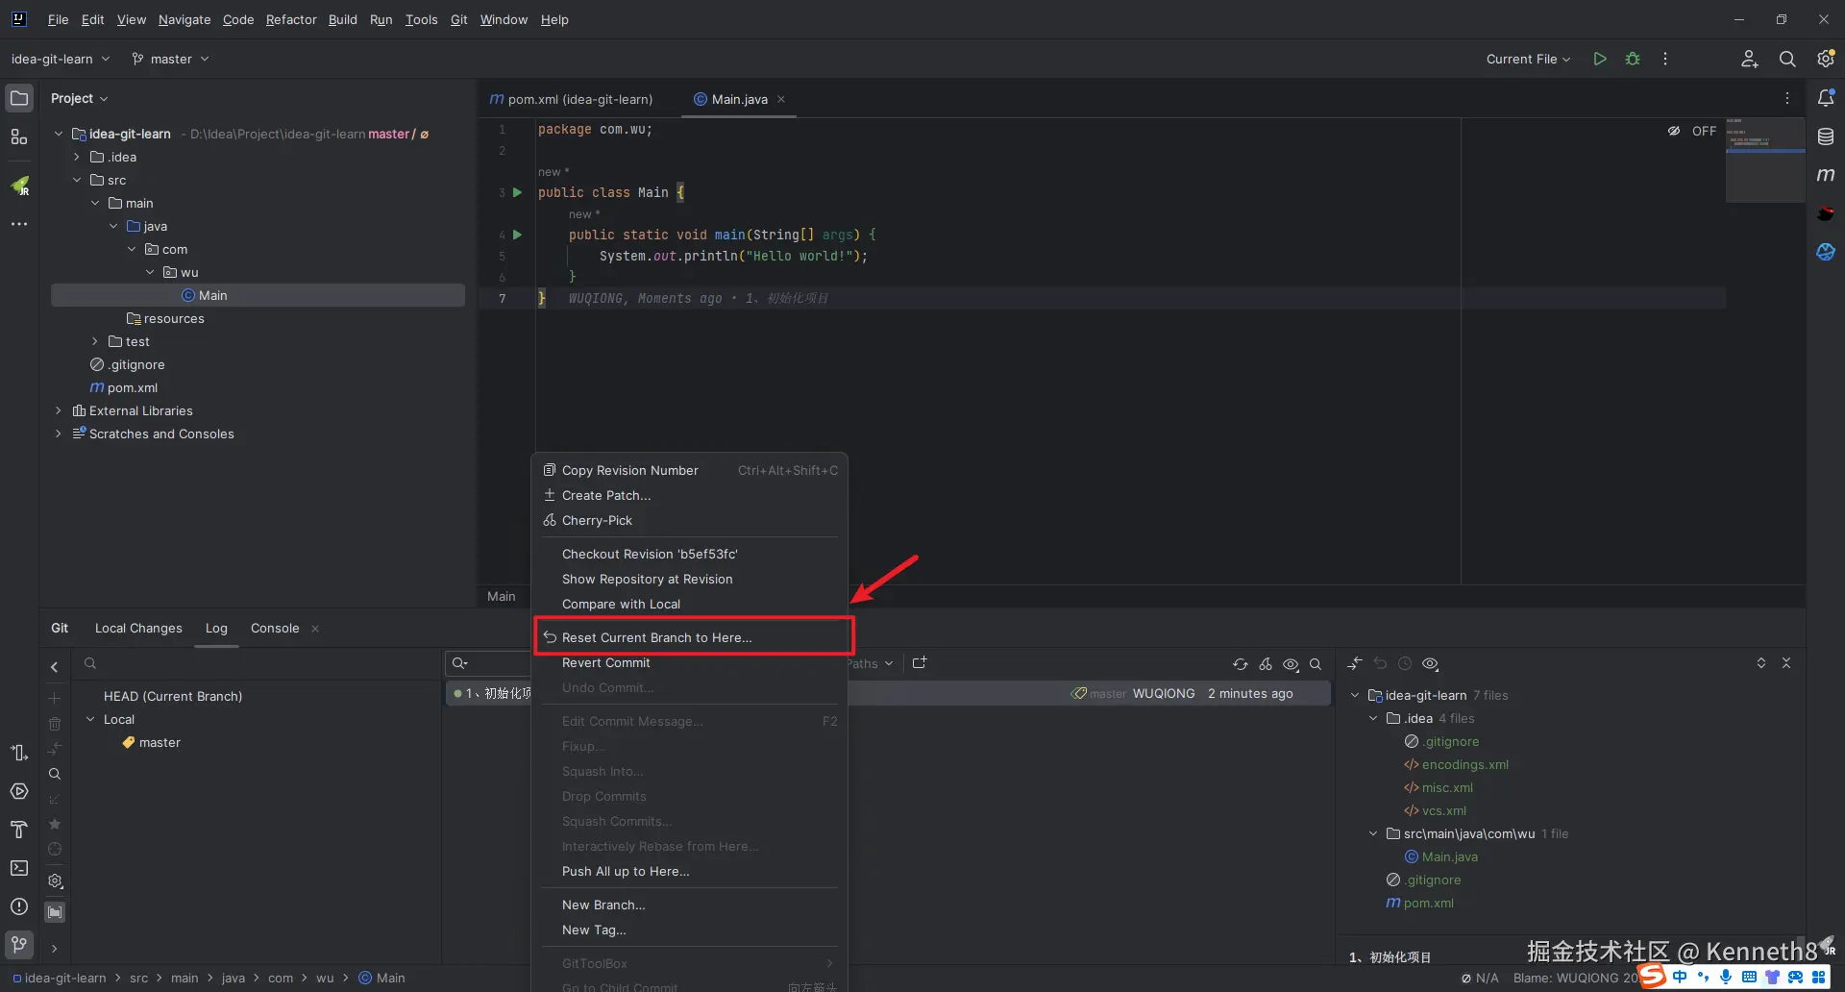Viewport: 1845px width, 992px height.
Task: Choose Create Patch... in context menu
Action: click(x=690, y=495)
